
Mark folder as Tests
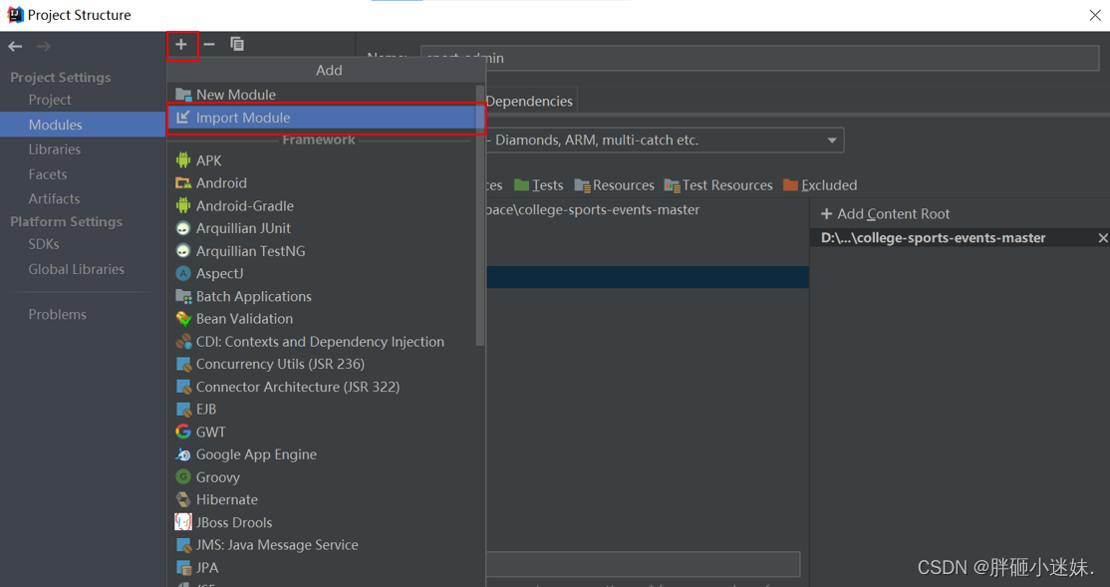[x=539, y=185]
